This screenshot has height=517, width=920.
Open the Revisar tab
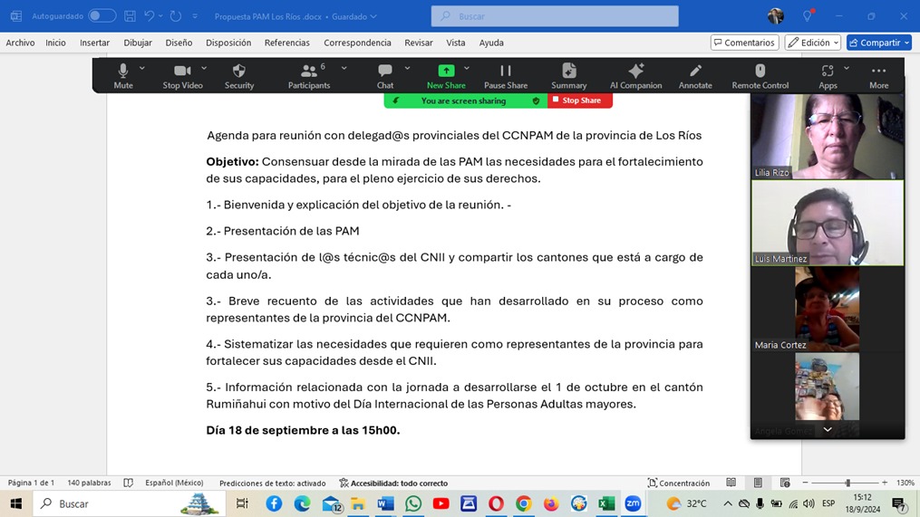pos(419,43)
